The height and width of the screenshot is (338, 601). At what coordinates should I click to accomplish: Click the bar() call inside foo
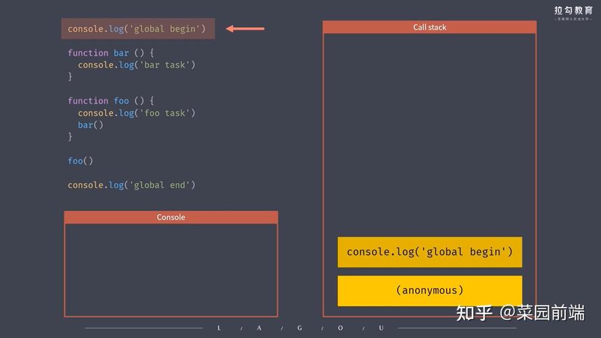[91, 125]
